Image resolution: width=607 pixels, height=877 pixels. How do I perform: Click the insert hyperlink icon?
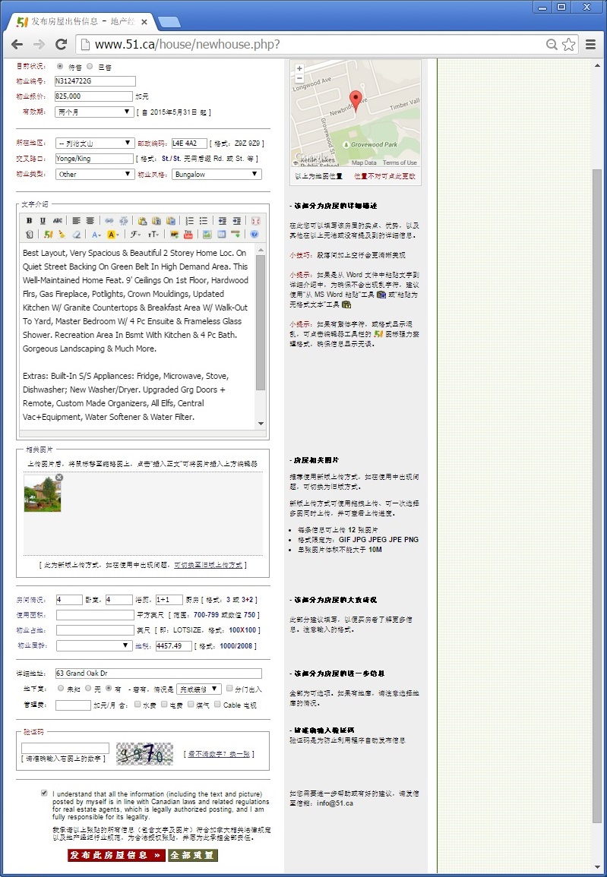pyautogui.click(x=109, y=221)
